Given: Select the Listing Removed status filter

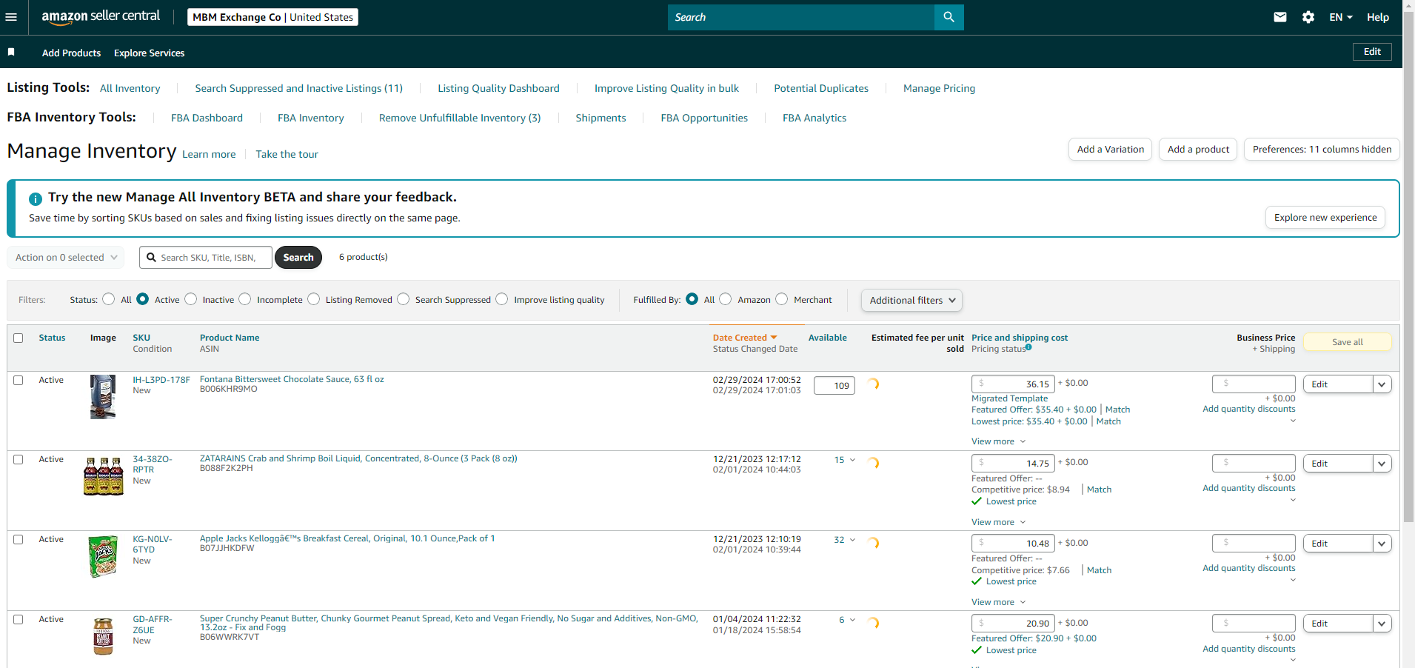Looking at the screenshot, I should point(314,299).
